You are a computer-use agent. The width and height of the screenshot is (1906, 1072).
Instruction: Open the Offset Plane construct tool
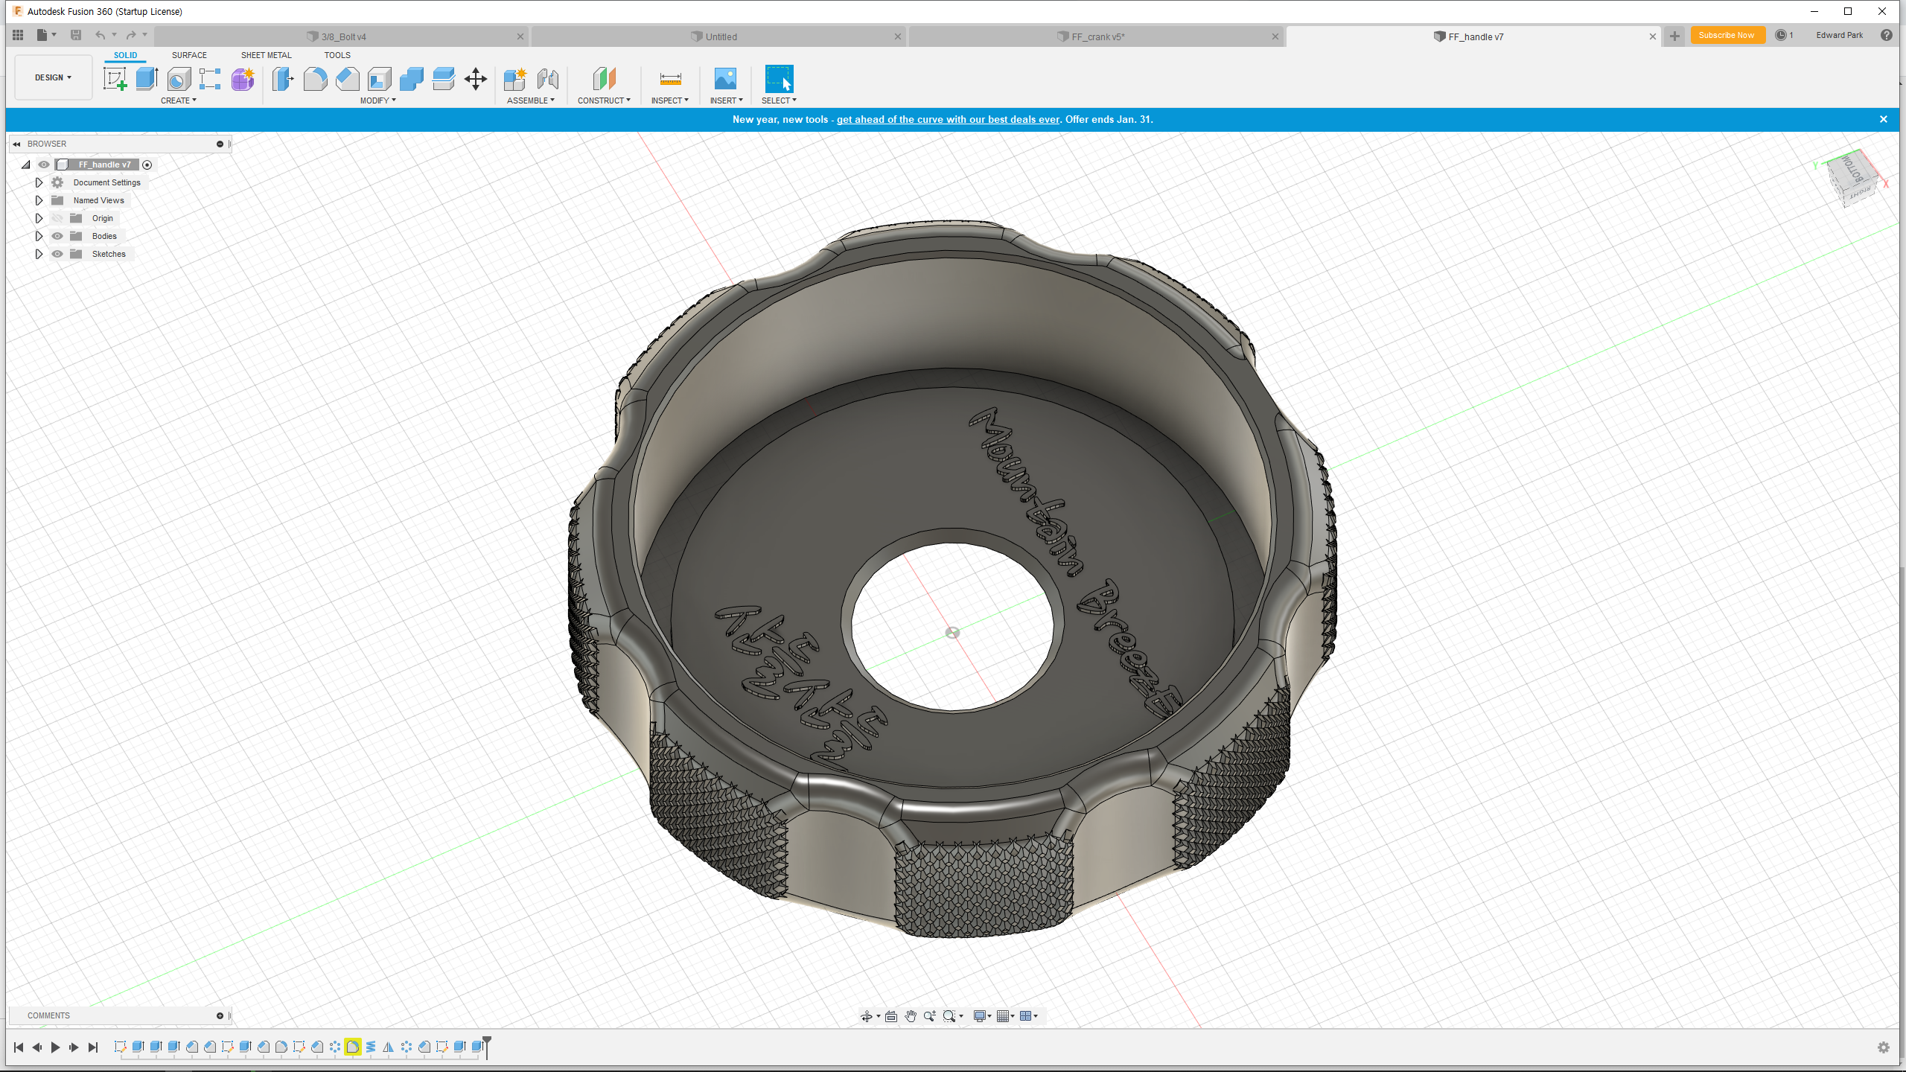point(604,78)
